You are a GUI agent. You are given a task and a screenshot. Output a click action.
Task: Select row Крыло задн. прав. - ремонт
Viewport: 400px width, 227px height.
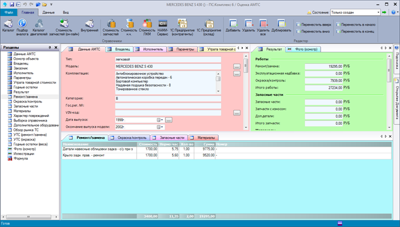pos(227,156)
